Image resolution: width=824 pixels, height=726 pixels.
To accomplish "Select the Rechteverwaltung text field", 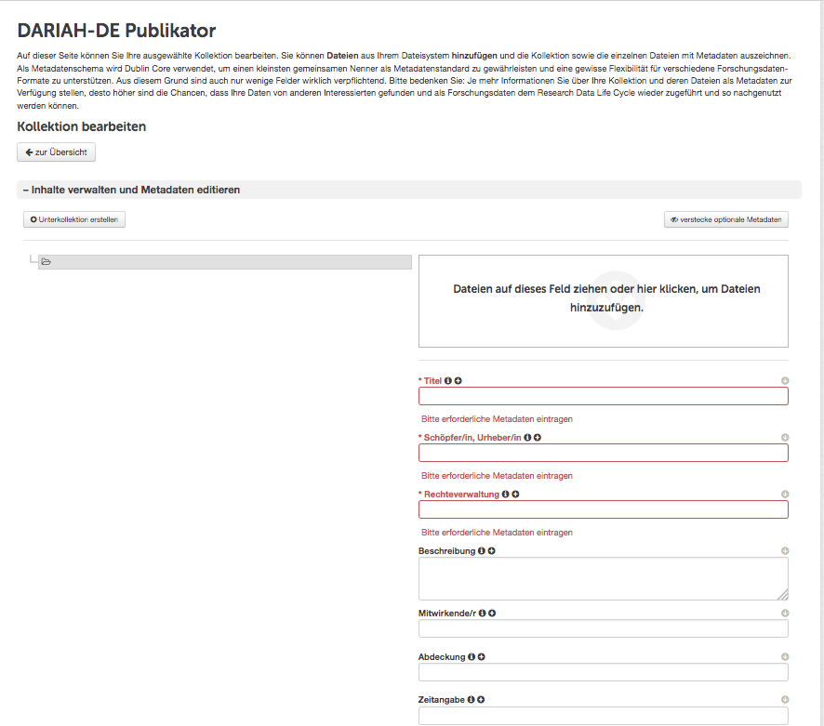I will point(604,509).
